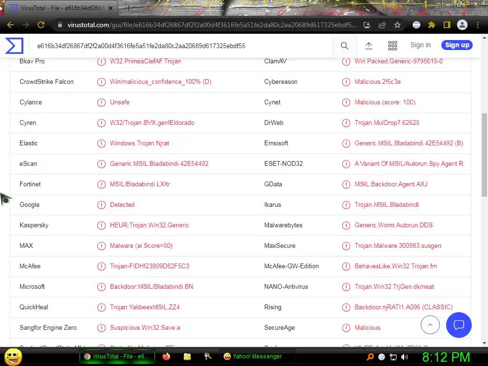488x366 pixels.
Task: Close the VirusTotal browser tab
Action: point(111,8)
